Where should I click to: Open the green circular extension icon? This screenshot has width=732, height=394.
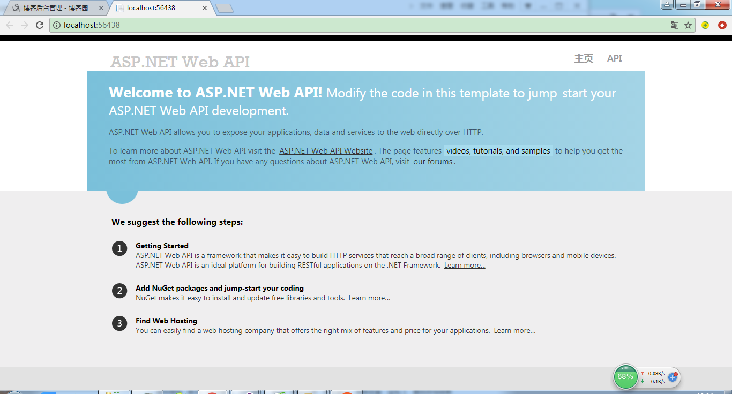coord(705,25)
